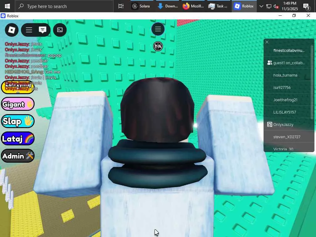Click the muted volume tray icon
The width and height of the screenshot is (316, 237).
(x=276, y=6)
